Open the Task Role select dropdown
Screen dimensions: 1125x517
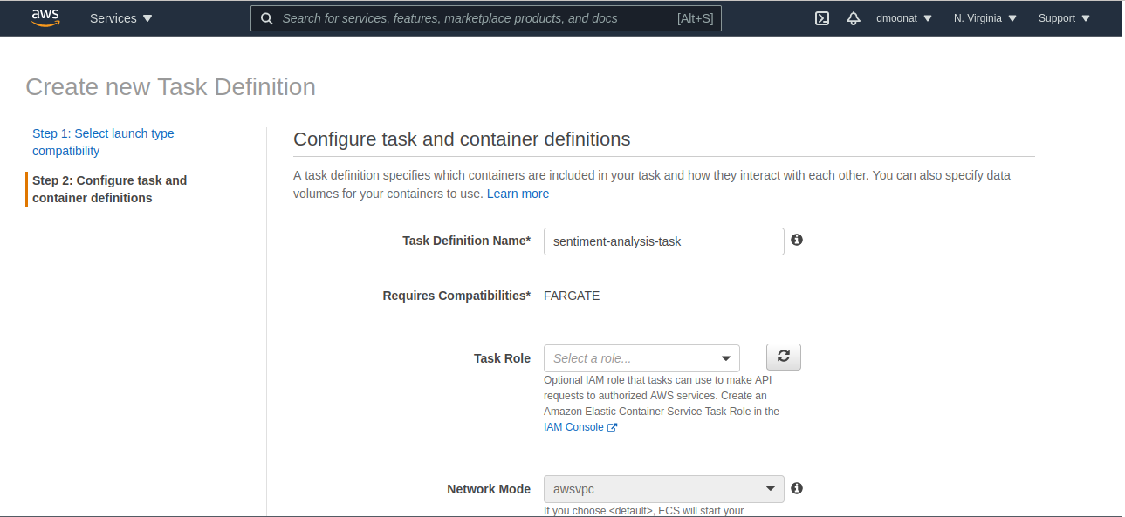(x=641, y=358)
